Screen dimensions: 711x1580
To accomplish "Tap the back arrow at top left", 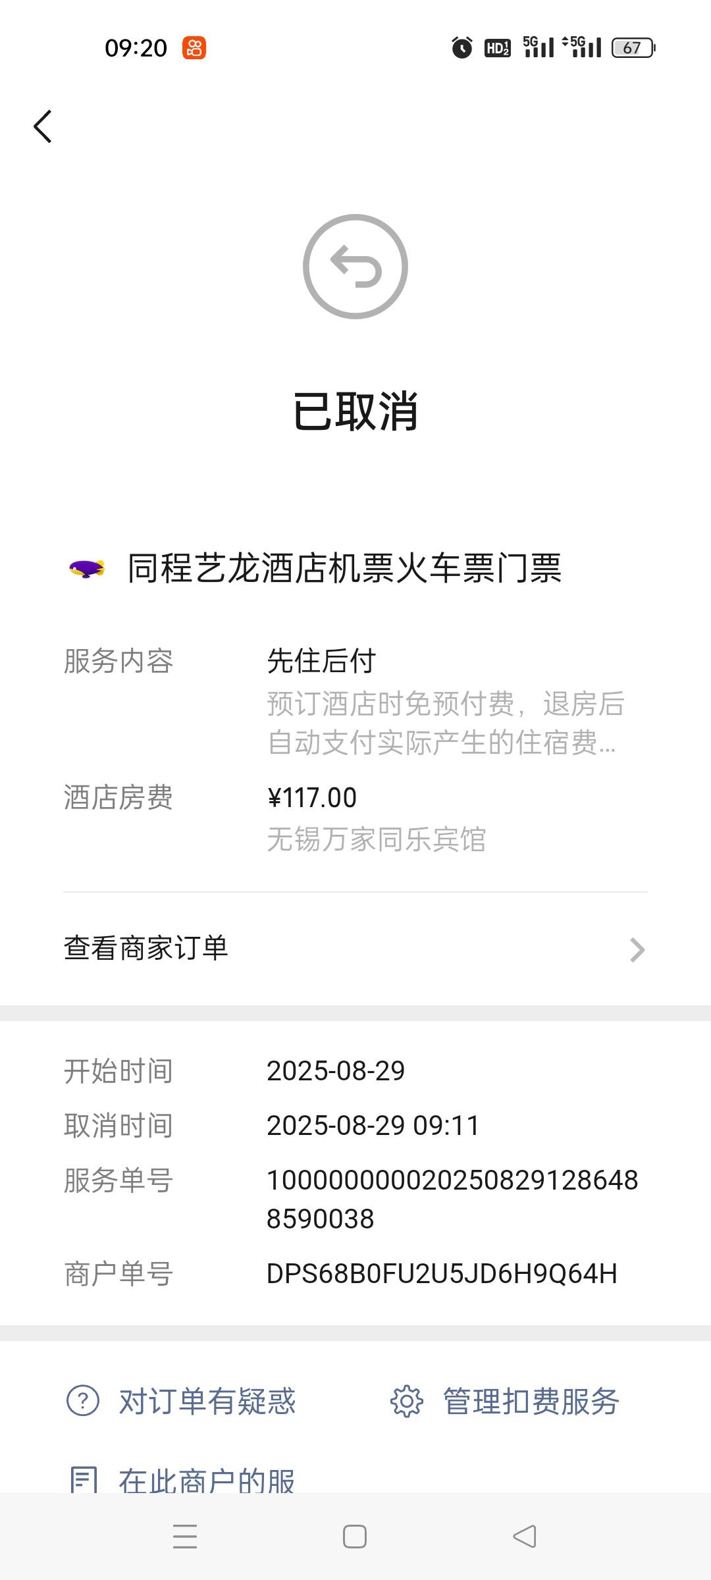I will tap(43, 126).
